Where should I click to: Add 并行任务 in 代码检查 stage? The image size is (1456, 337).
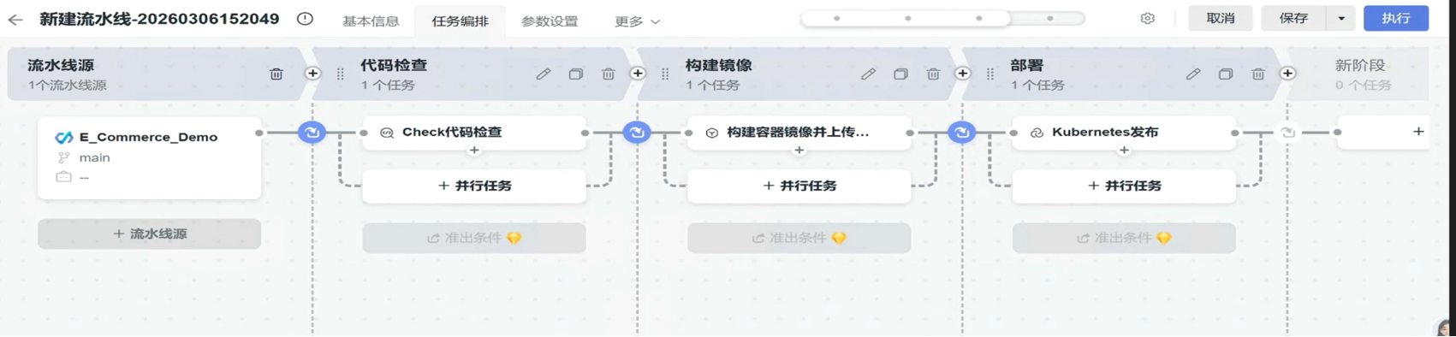point(474,186)
